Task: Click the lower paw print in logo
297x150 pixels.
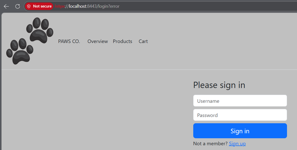Action: tap(20, 51)
